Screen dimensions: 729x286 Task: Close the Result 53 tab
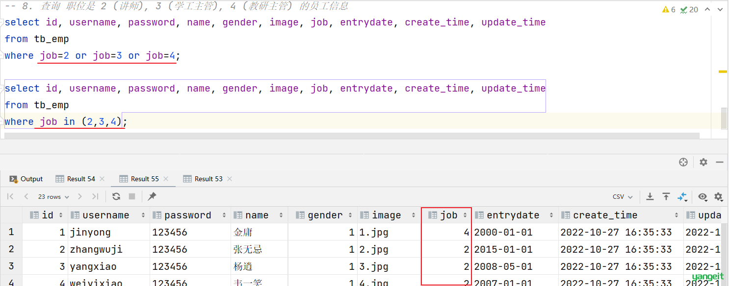click(x=230, y=179)
